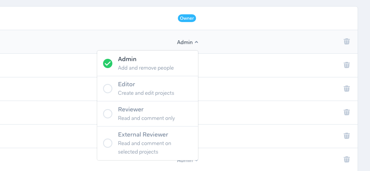370x171 pixels.
Task: Click the blue Owner badge
Action: point(187,18)
